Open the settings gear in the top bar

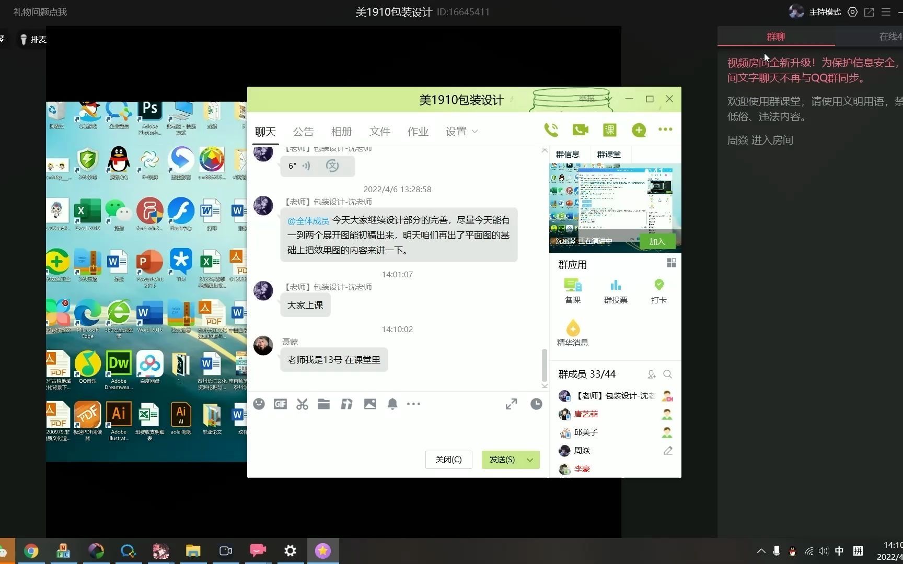coord(852,12)
